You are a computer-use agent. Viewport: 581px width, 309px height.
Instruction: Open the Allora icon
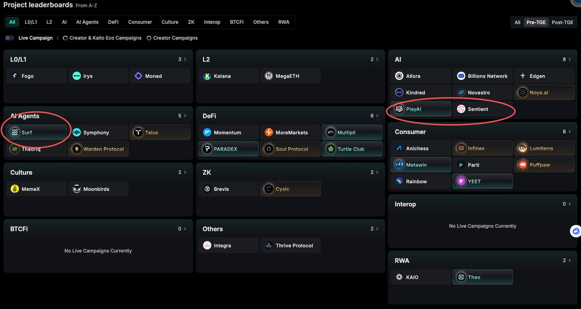pos(399,76)
